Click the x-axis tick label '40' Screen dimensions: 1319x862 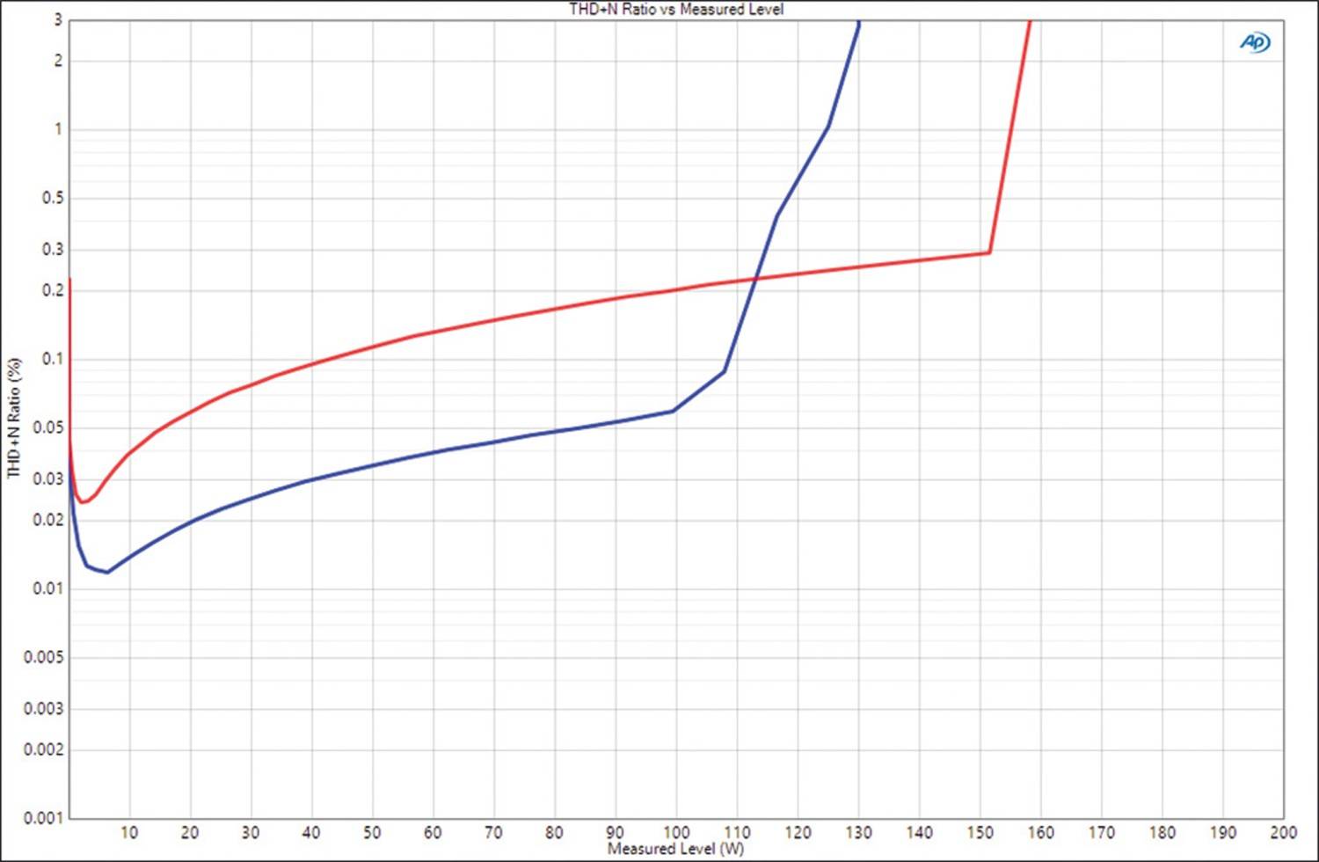310,832
